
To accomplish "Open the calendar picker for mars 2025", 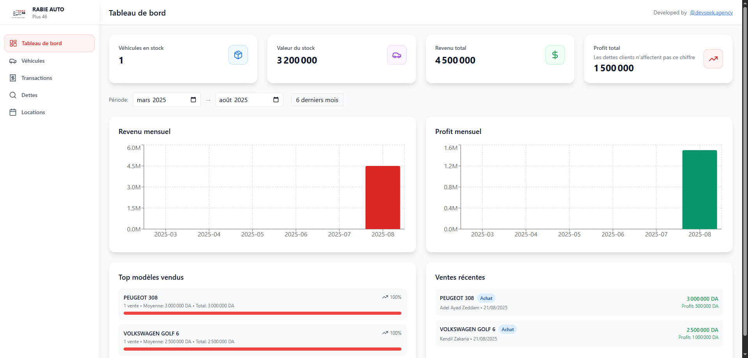I will pyautogui.click(x=193, y=100).
